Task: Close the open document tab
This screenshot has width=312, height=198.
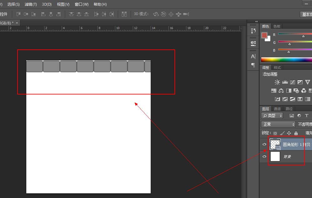Action: 17,23
